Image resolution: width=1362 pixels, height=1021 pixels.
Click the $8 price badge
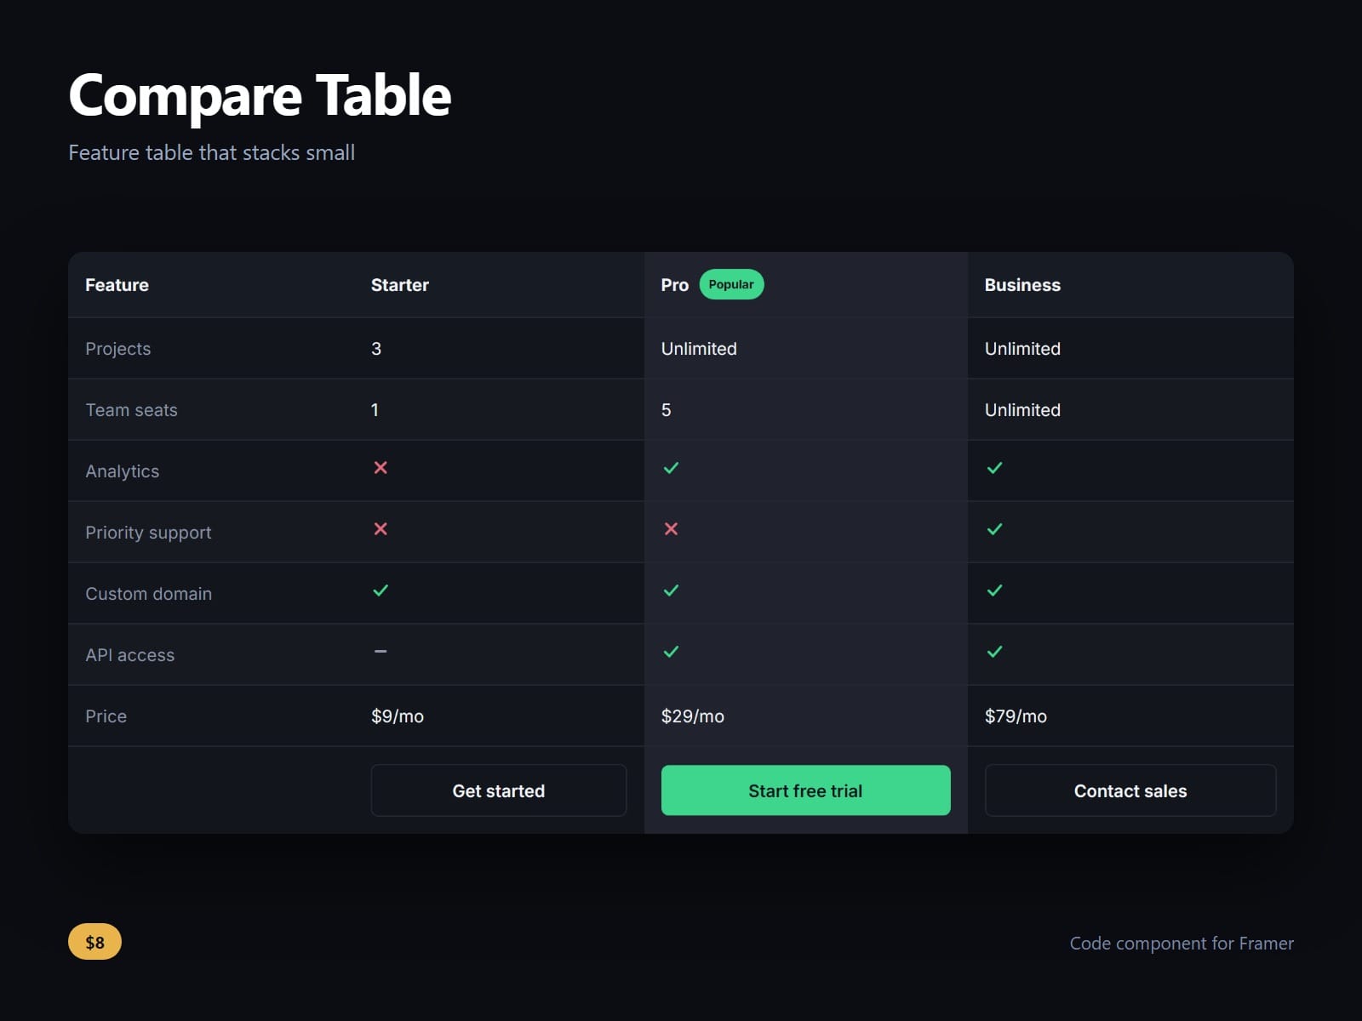[x=94, y=942]
